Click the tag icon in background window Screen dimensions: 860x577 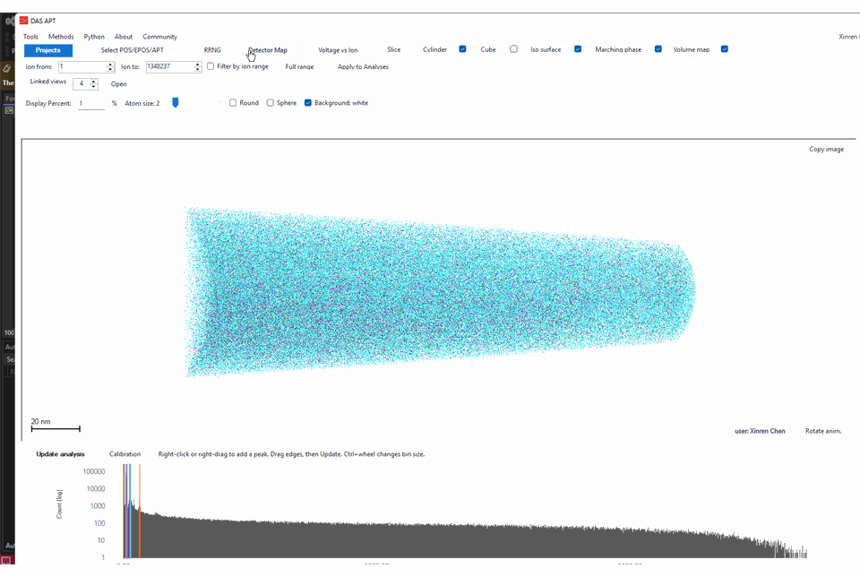[x=7, y=69]
